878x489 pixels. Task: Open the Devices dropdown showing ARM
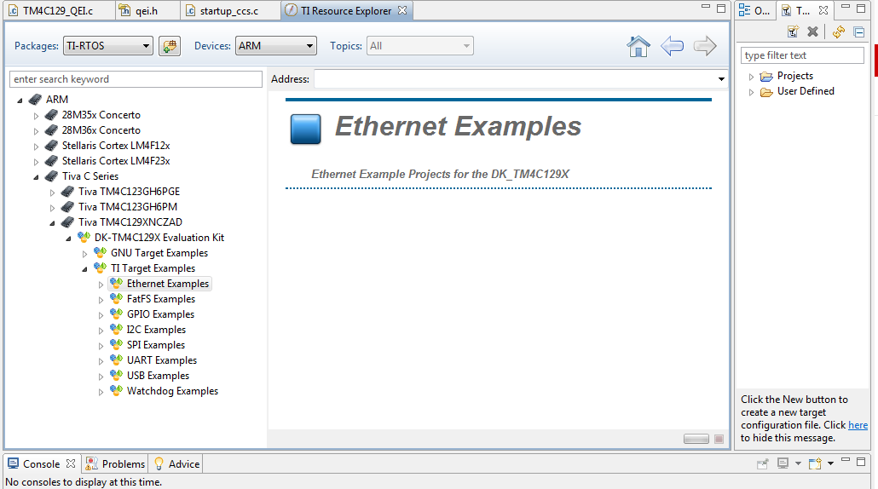(x=276, y=46)
